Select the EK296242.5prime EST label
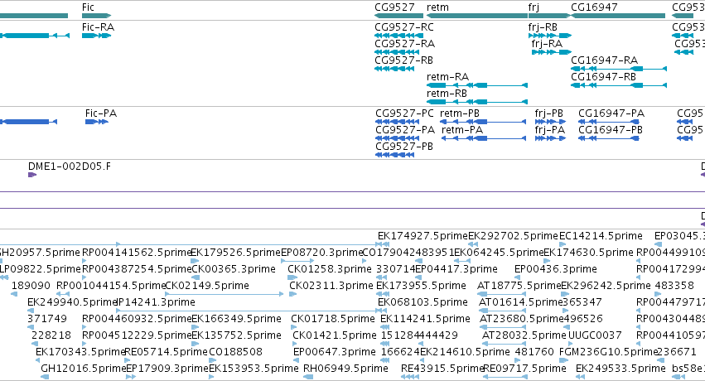The width and height of the screenshot is (705, 381). click(606, 286)
